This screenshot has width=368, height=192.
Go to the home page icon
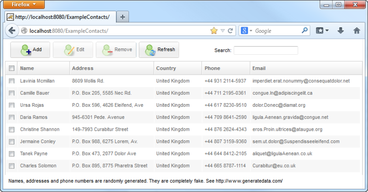tap(357, 30)
